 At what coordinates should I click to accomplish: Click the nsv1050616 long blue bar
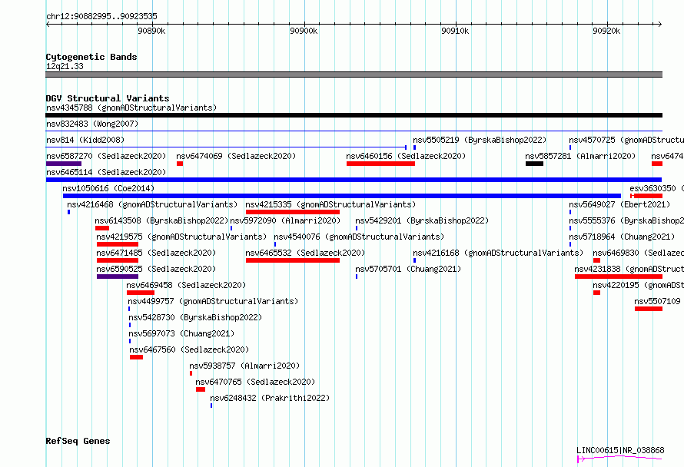click(x=342, y=196)
